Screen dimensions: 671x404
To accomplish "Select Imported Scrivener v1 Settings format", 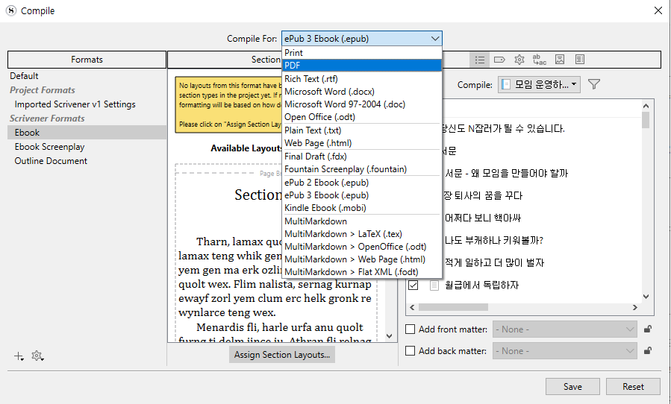I will click(87, 104).
